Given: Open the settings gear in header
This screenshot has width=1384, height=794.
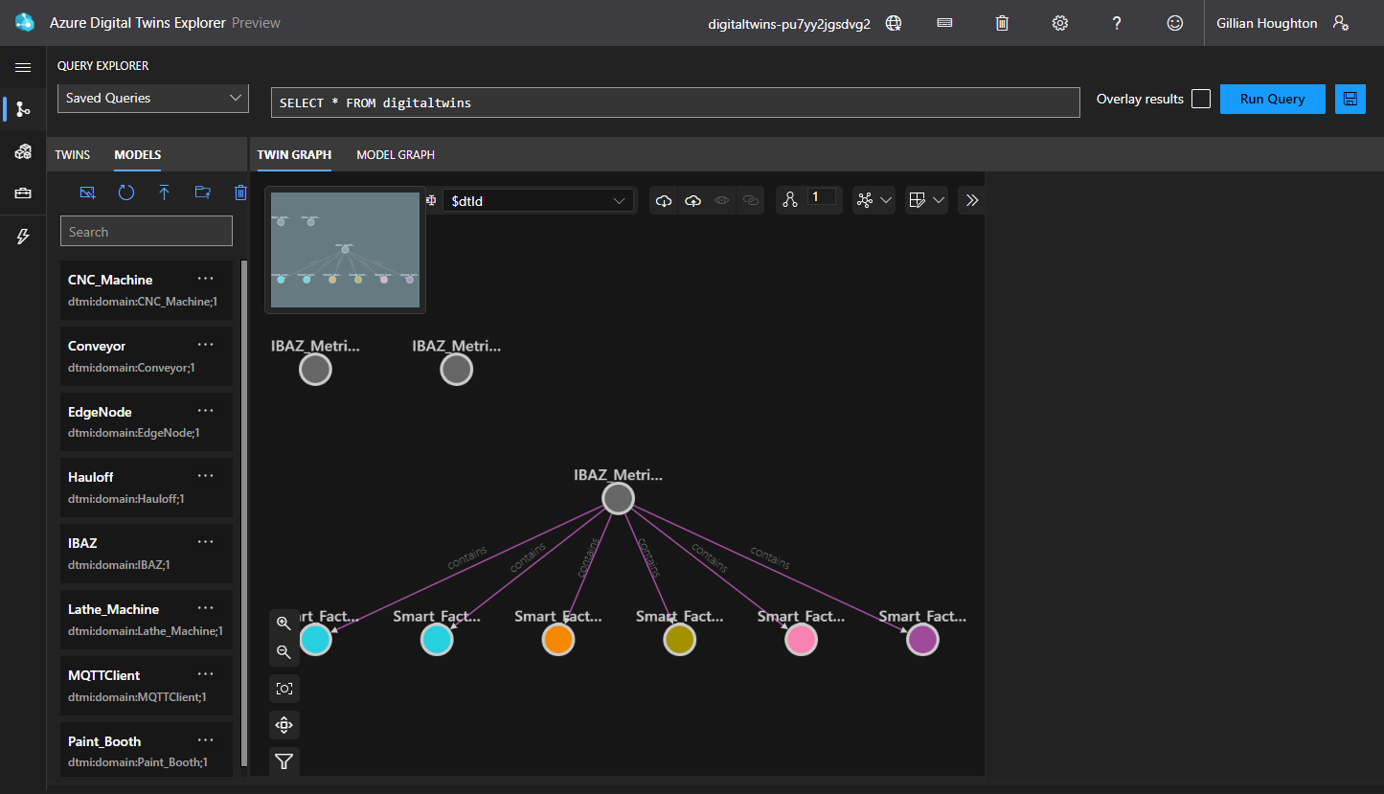Looking at the screenshot, I should pos(1059,23).
